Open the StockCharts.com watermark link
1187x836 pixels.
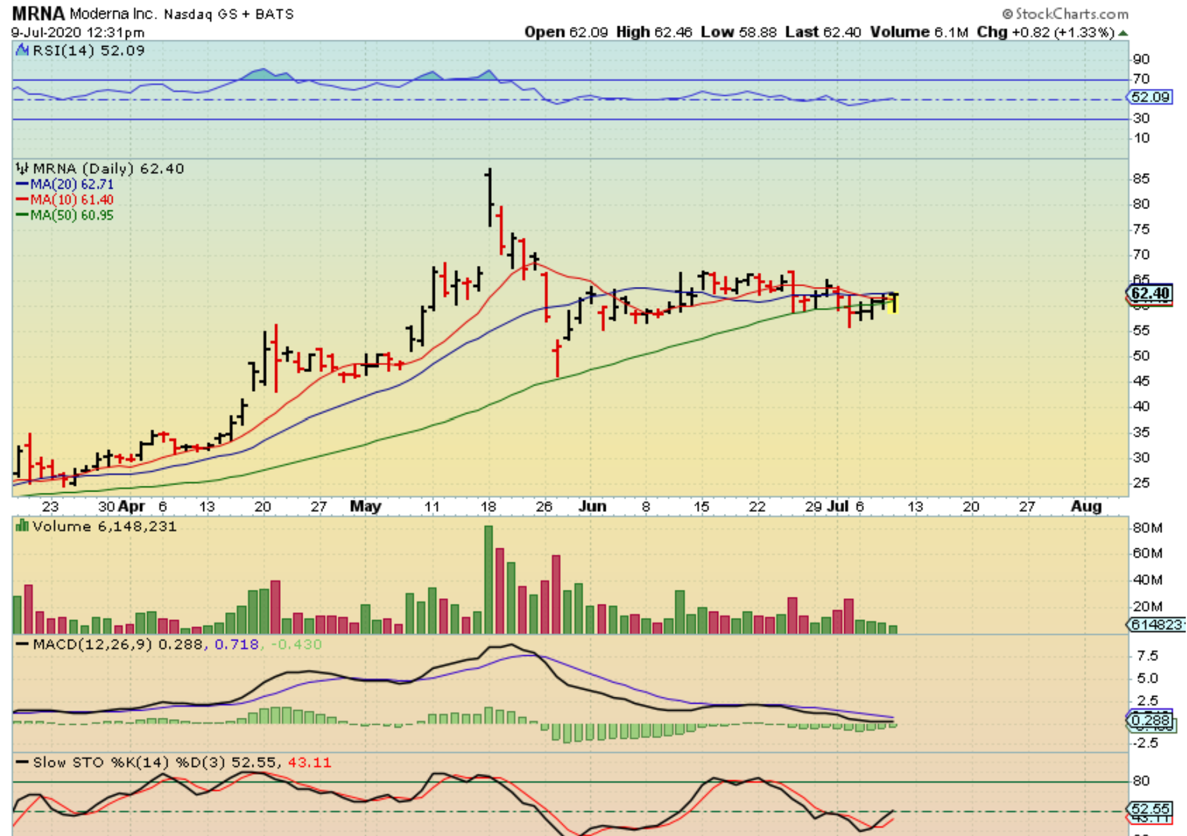pyautogui.click(x=1071, y=14)
